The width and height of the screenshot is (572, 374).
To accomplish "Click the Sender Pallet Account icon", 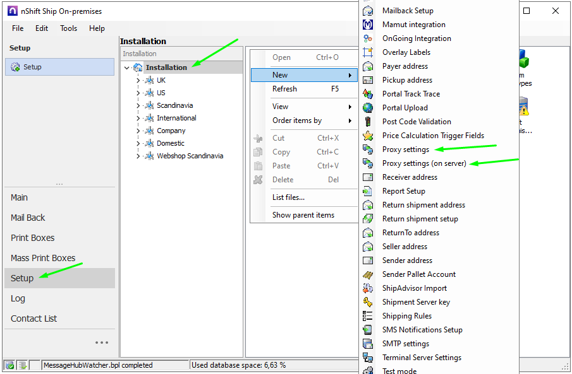I will [368, 274].
